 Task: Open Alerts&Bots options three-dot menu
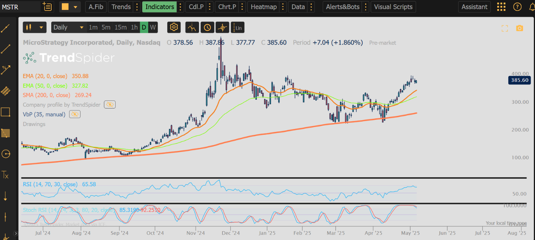366,7
